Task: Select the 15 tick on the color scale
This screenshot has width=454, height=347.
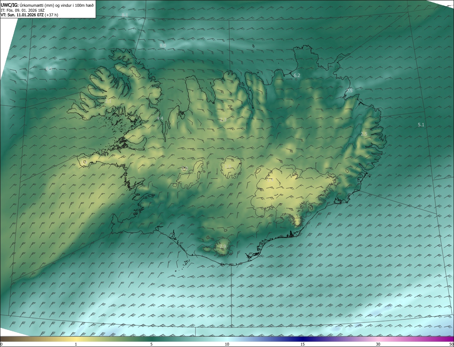Action: (303, 344)
